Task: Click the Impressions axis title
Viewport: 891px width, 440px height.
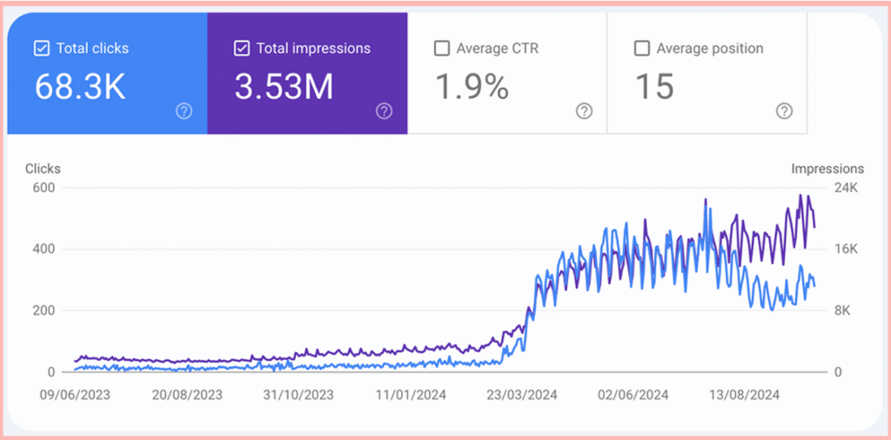Action: (827, 169)
